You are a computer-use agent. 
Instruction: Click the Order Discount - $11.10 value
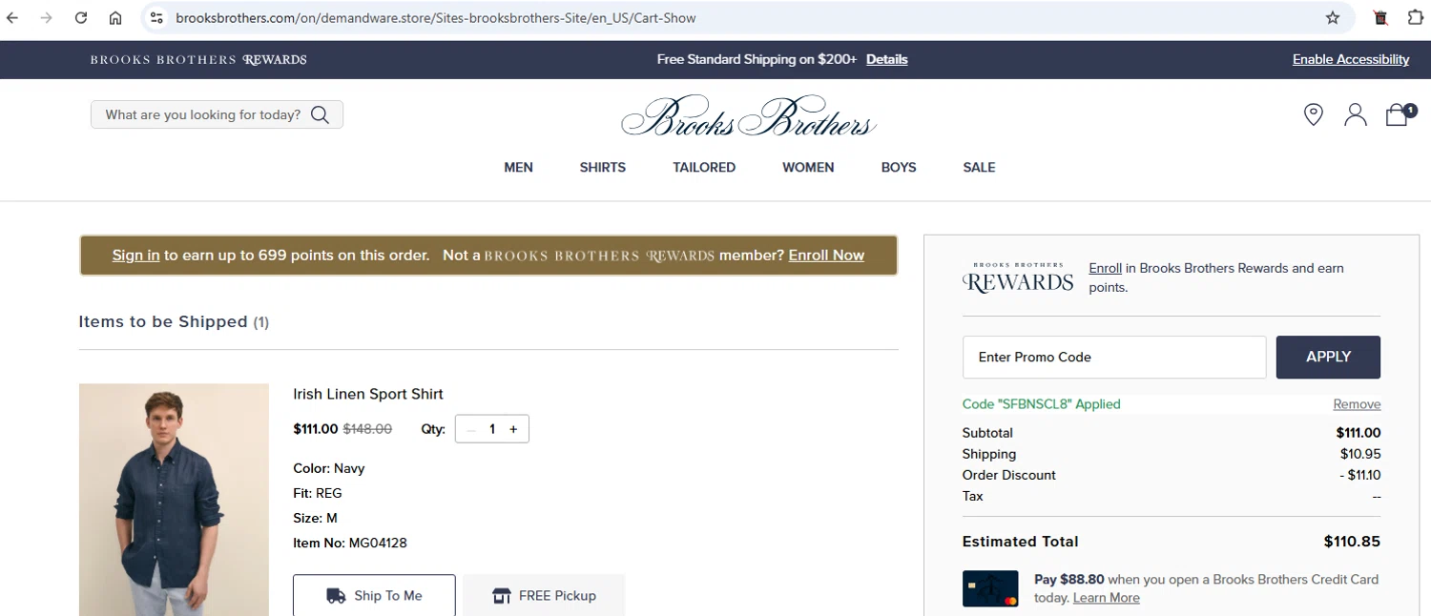[x=1359, y=475]
